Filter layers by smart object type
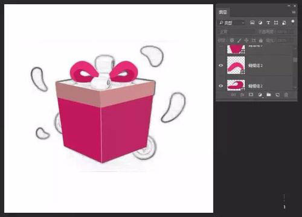The height and width of the screenshot is (217, 302). pos(284,23)
